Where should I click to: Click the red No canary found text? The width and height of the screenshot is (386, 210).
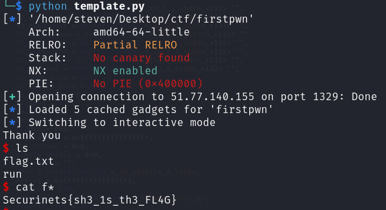pyautogui.click(x=141, y=58)
